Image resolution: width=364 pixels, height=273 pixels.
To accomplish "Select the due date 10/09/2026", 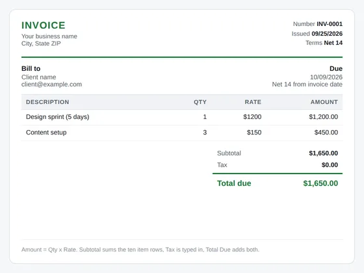I will click(x=326, y=77).
